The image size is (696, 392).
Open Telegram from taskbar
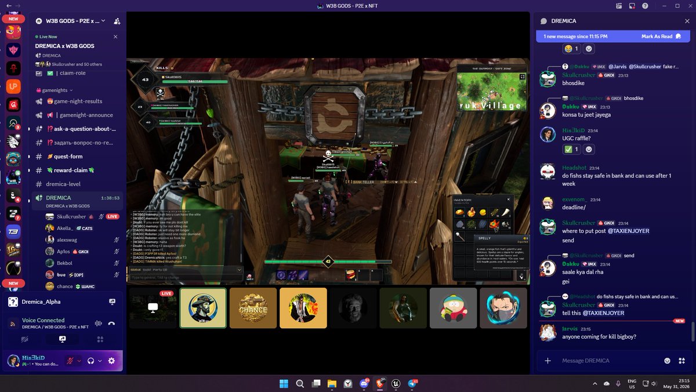[412, 383]
